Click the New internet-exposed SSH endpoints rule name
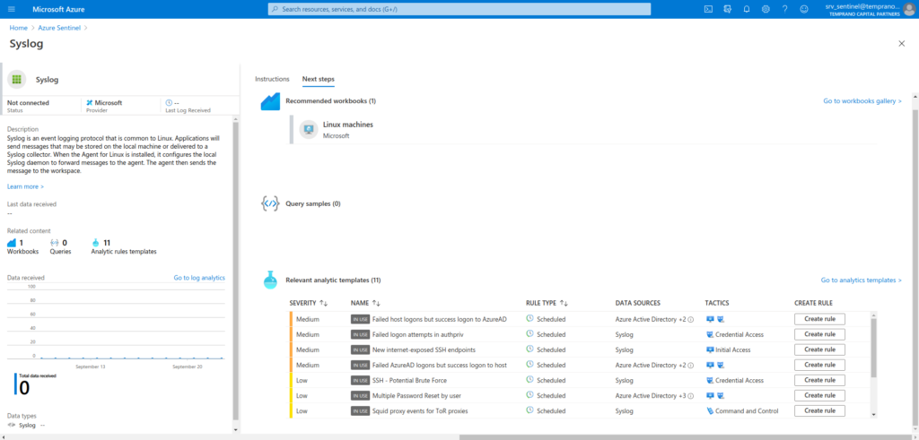Image resolution: width=919 pixels, height=440 pixels. (424, 349)
